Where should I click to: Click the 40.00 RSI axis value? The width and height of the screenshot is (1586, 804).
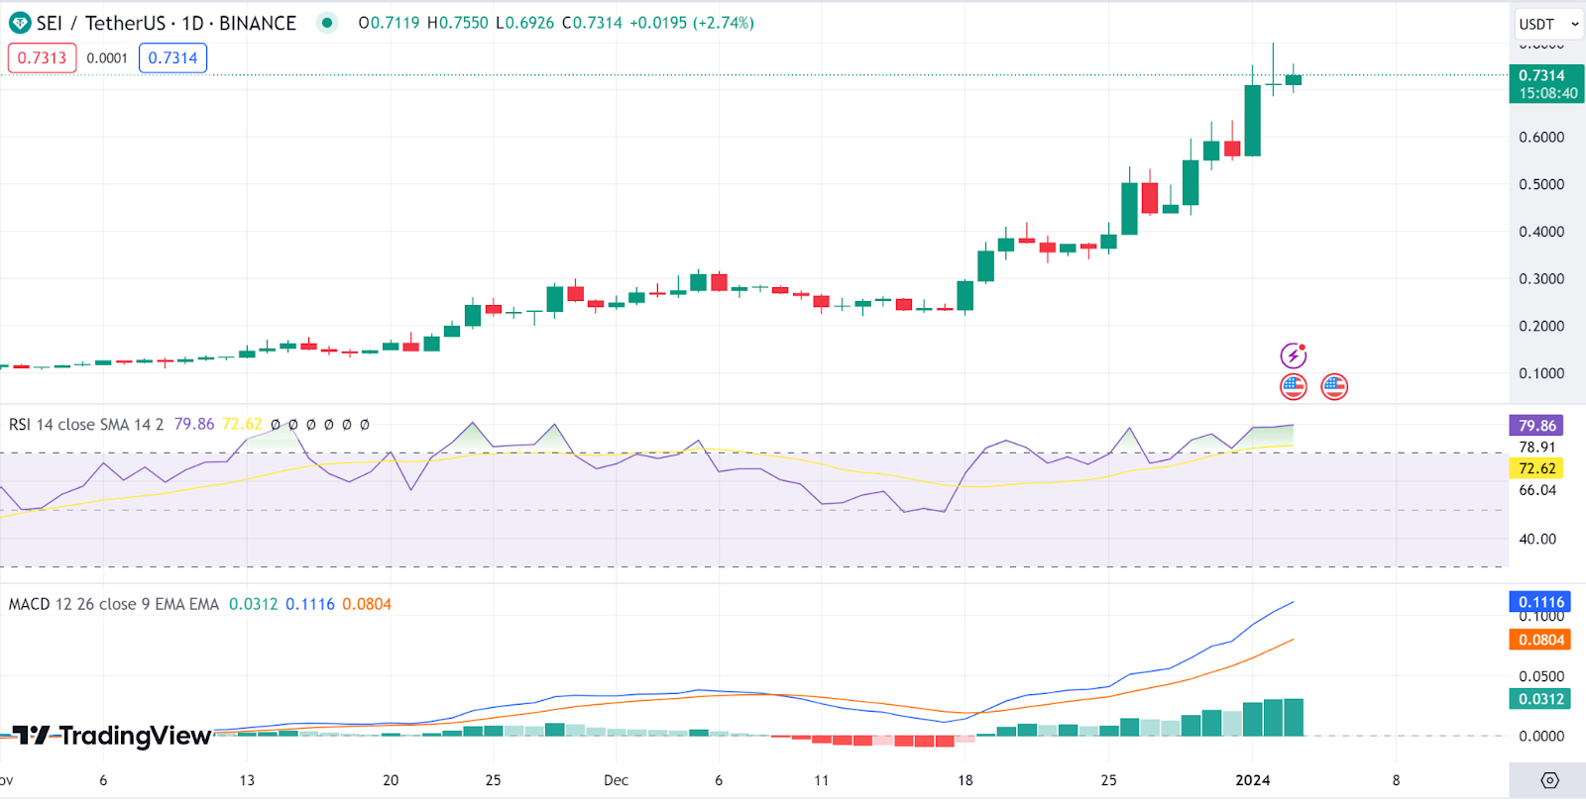(1537, 540)
